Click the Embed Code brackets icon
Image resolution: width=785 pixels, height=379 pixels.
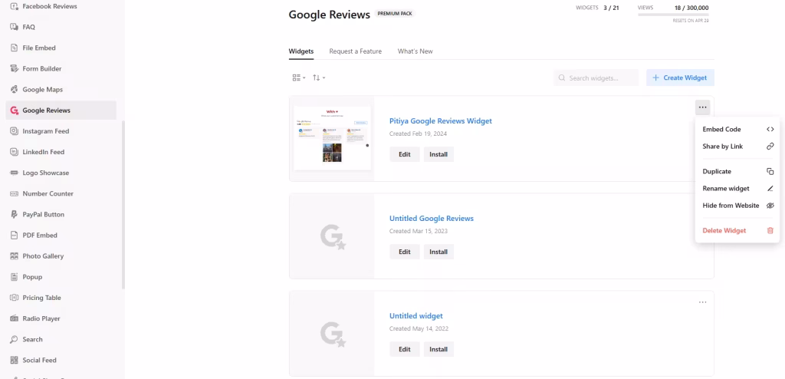(x=770, y=130)
